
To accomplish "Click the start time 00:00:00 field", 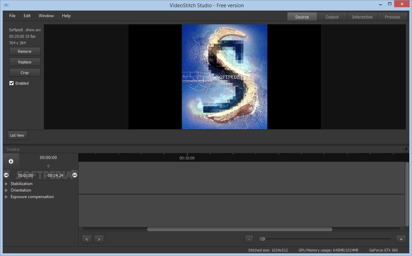I will point(25,175).
